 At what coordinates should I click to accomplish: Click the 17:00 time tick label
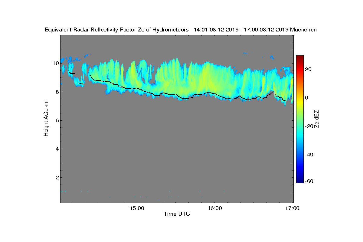293,208
